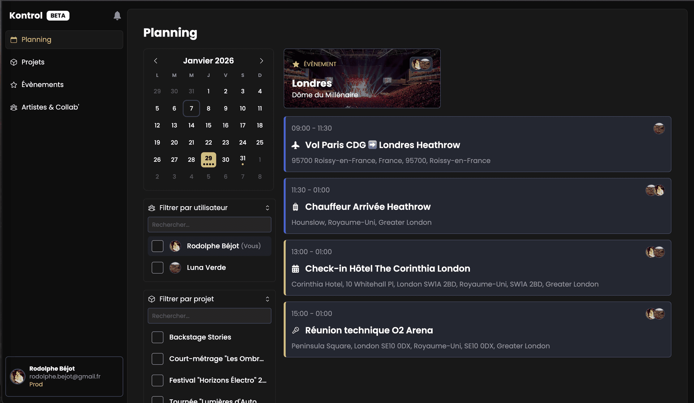The image size is (694, 403).
Task: Go to next month in calendar
Action: point(261,61)
